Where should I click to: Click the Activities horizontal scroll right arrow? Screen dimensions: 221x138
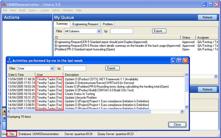click(x=182, y=111)
